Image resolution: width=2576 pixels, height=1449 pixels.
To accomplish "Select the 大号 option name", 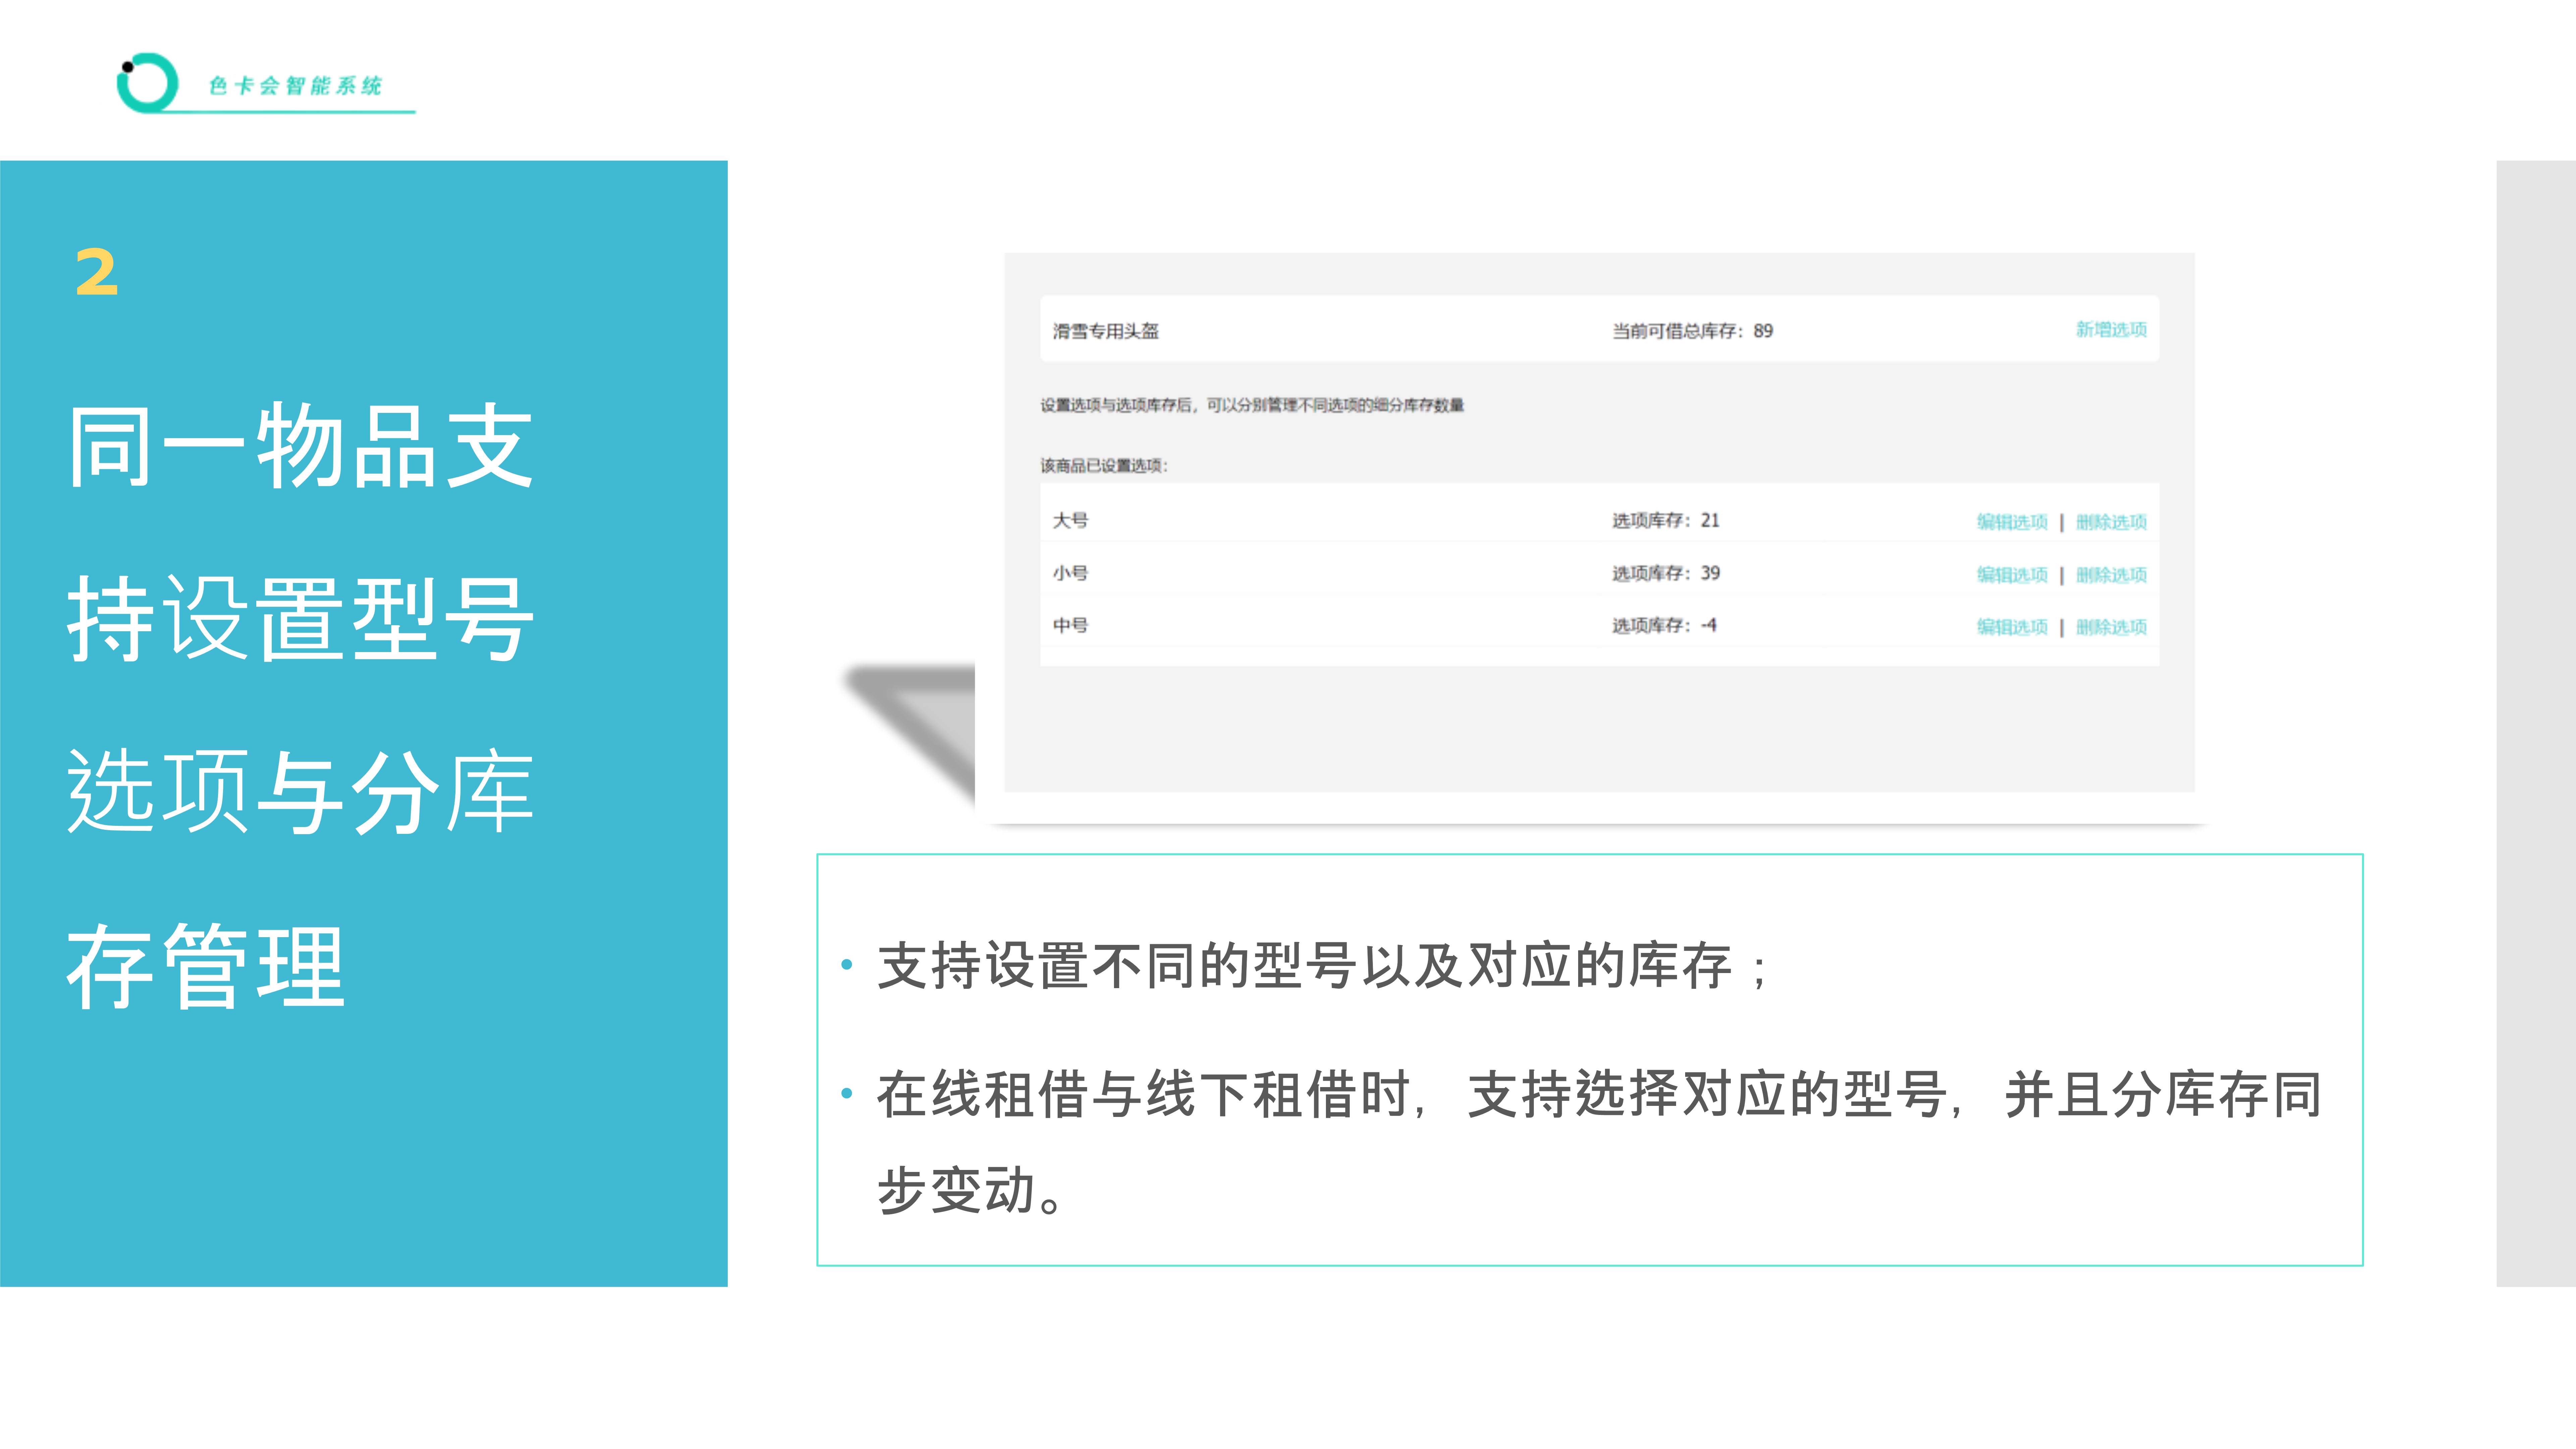I will 1070,520.
